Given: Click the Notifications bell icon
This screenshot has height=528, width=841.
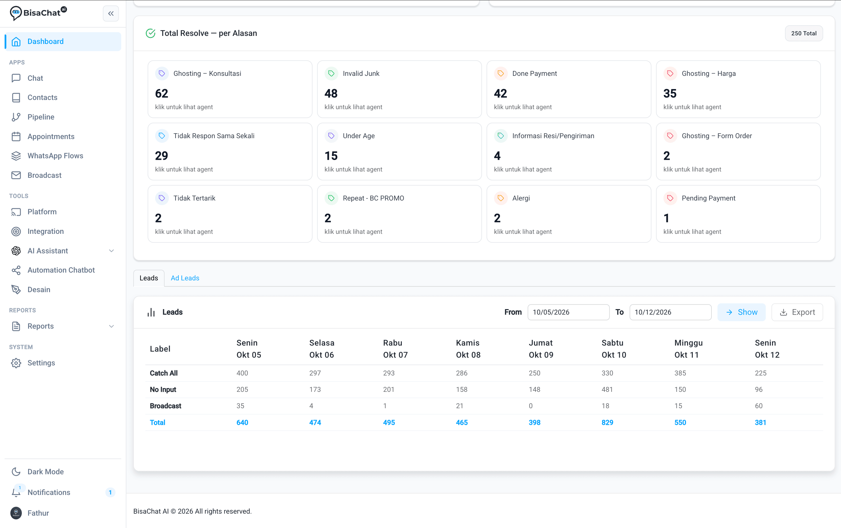Looking at the screenshot, I should coord(16,492).
